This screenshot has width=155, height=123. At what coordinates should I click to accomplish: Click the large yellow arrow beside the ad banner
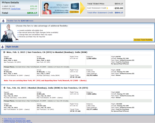point(83,8)
